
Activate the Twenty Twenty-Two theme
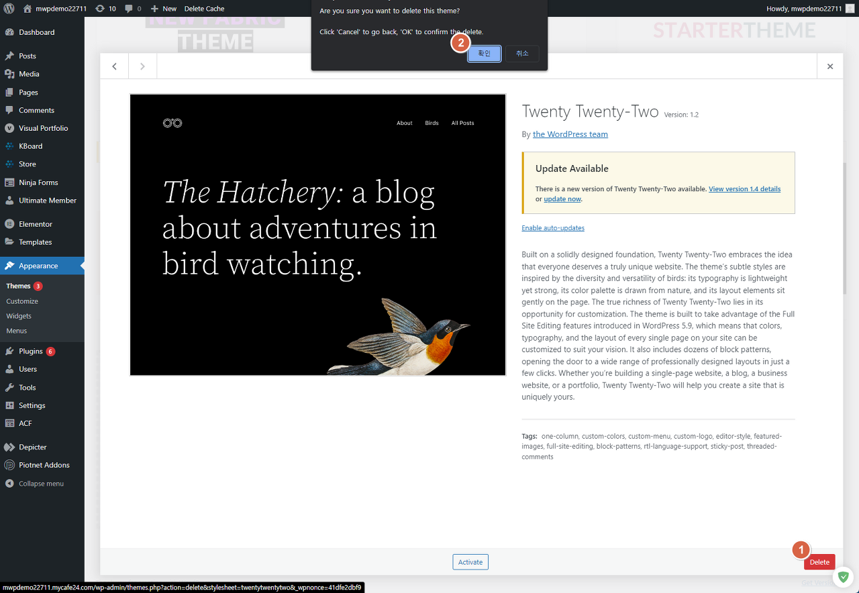(x=470, y=562)
